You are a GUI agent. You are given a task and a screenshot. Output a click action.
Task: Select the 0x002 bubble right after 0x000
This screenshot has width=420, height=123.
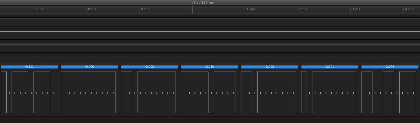[150, 67]
